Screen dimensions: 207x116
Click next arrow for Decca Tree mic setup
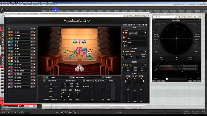146,65
